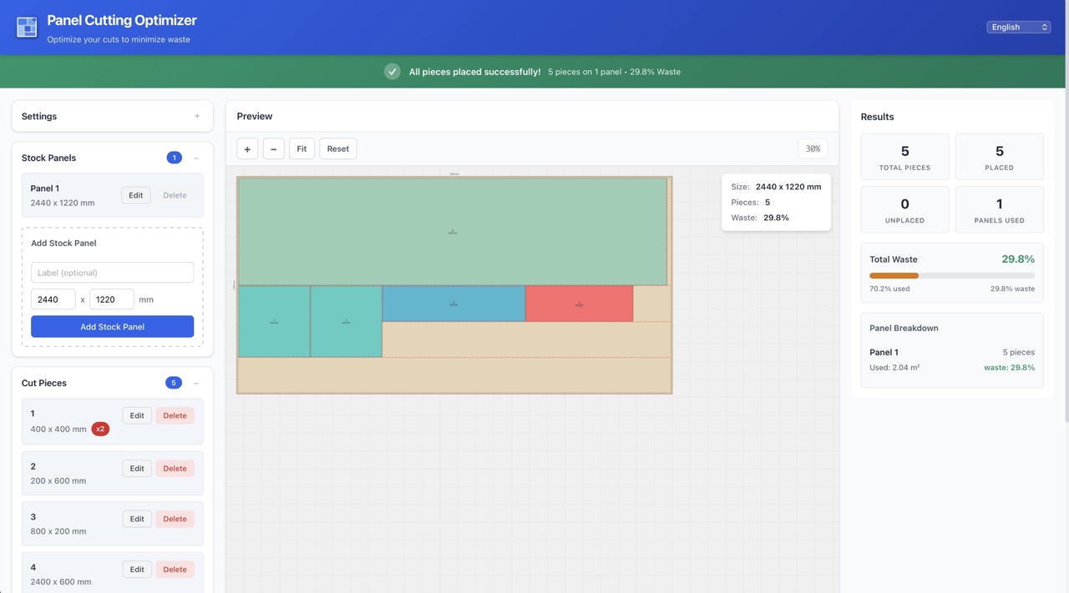Edit stock Panel 1
The height and width of the screenshot is (593, 1069).
(135, 195)
